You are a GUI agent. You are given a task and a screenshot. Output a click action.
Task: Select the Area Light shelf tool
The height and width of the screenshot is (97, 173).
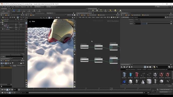[101, 11]
